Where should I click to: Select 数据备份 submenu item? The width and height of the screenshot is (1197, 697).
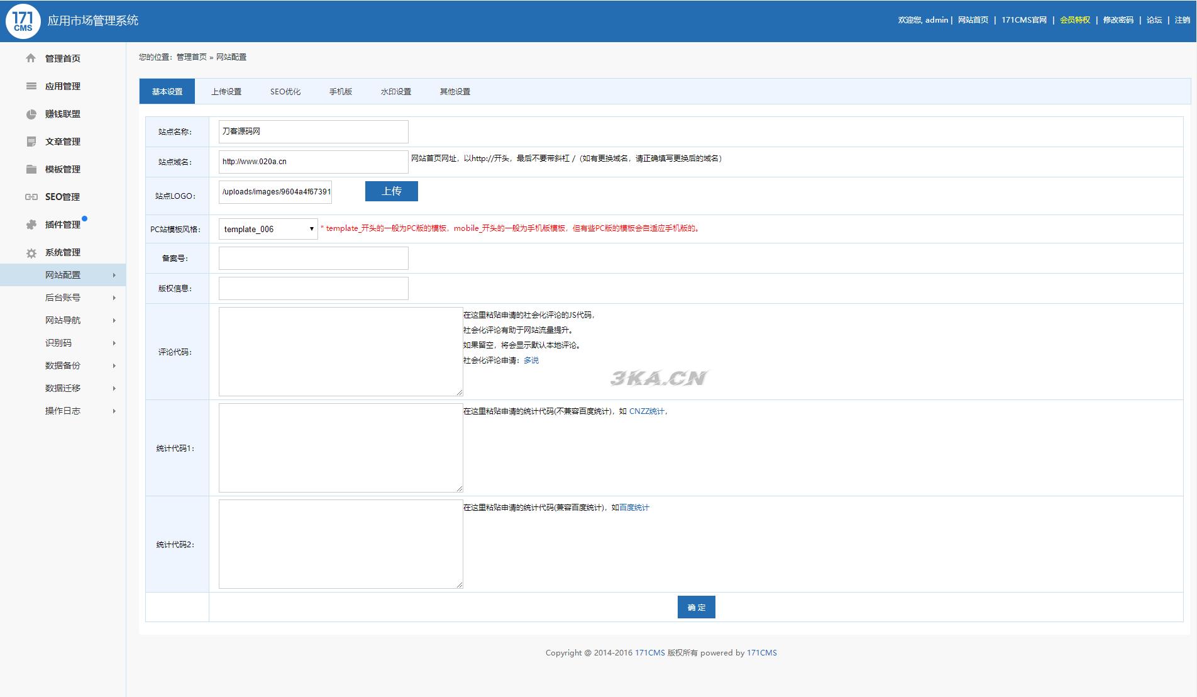63,365
